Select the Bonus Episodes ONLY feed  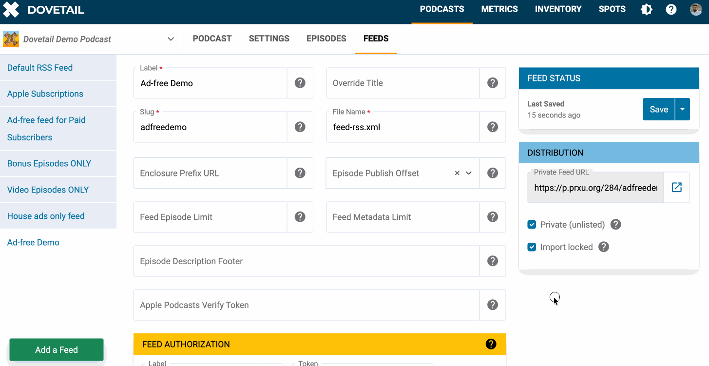click(x=49, y=163)
